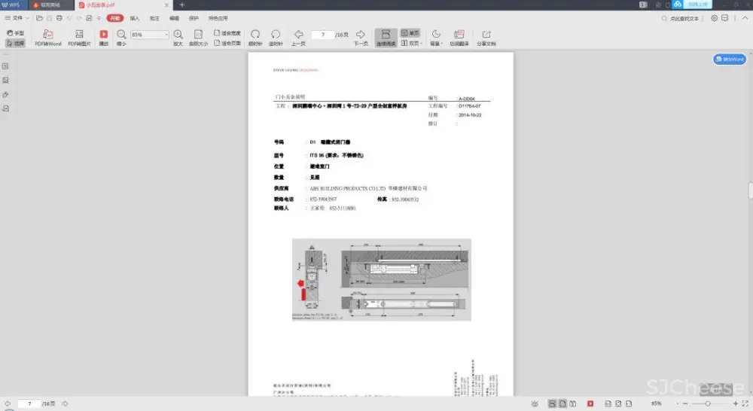Open a new tab with plus button
This screenshot has width=753, height=411.
click(182, 5)
